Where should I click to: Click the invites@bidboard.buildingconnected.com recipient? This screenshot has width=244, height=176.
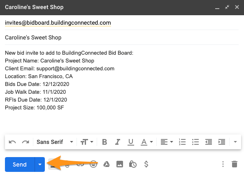point(58,23)
